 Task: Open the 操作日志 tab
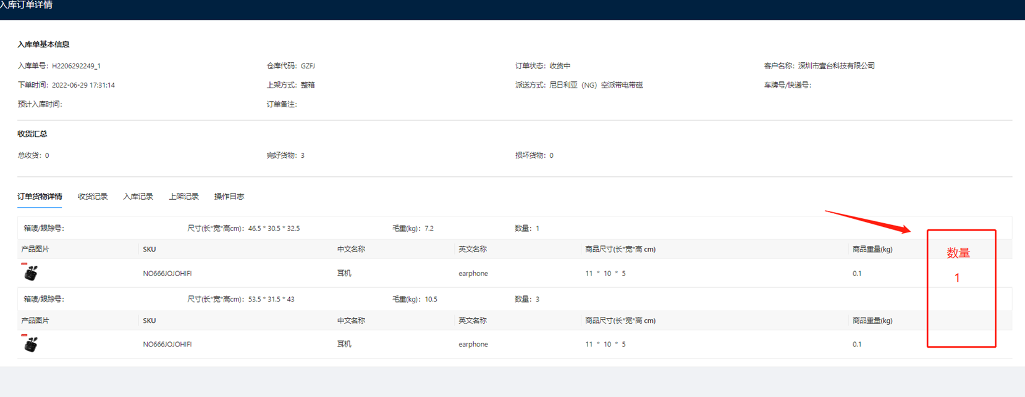pyautogui.click(x=229, y=197)
